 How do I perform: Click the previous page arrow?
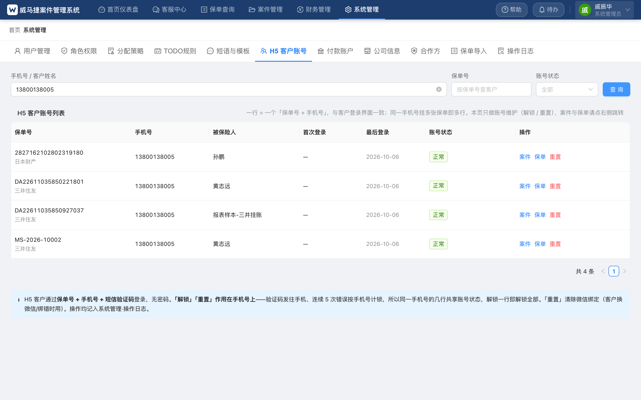click(x=603, y=271)
